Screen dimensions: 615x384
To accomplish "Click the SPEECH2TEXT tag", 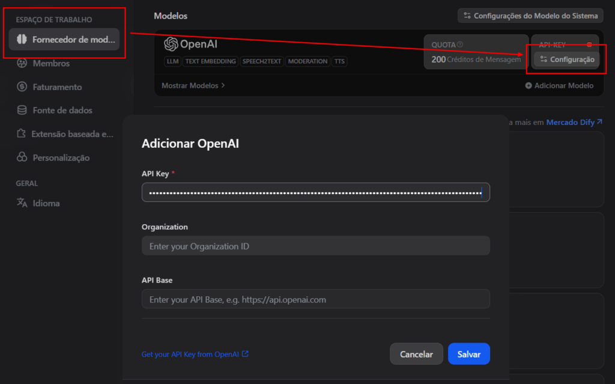I will click(x=262, y=61).
